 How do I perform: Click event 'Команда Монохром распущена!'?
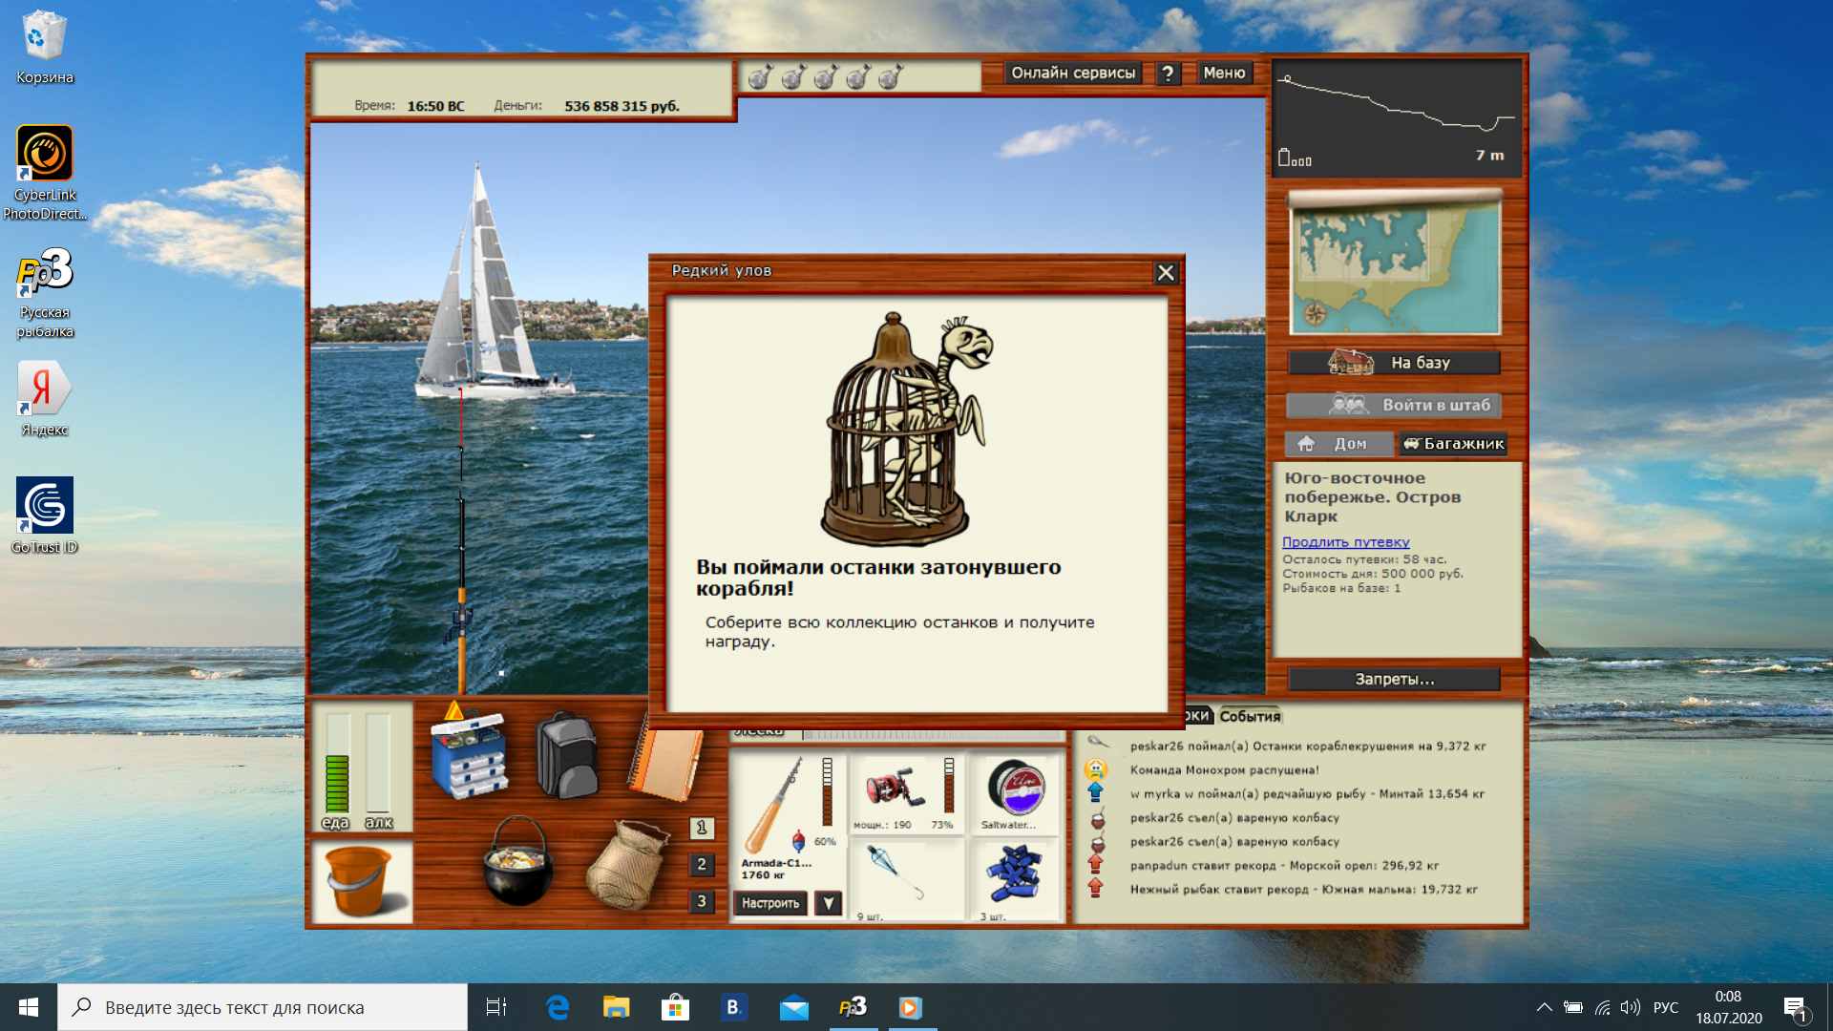[1224, 770]
